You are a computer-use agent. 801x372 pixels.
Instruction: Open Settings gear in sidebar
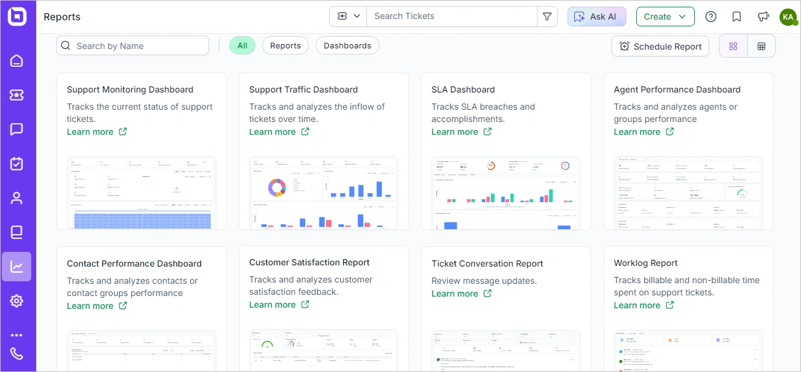coord(17,301)
